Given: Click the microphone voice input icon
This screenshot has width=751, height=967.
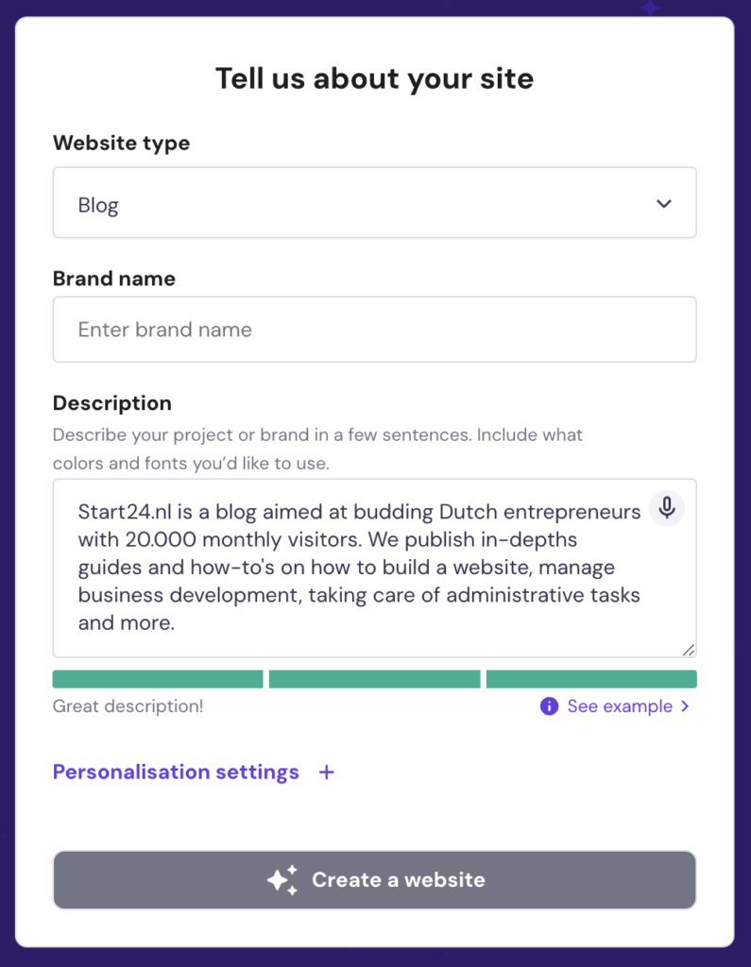Looking at the screenshot, I should click(x=667, y=508).
